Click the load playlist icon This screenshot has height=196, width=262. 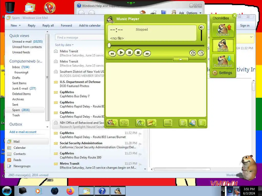(x=192, y=123)
